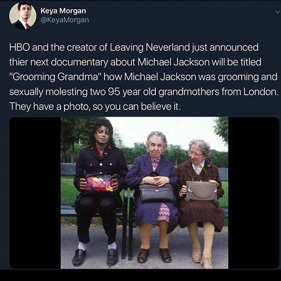The image size is (281, 281).
Task: Click the black bar left of photo
Action: (35, 193)
